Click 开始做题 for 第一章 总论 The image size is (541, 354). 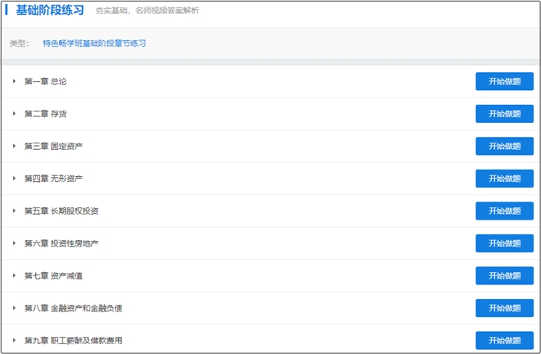click(504, 81)
